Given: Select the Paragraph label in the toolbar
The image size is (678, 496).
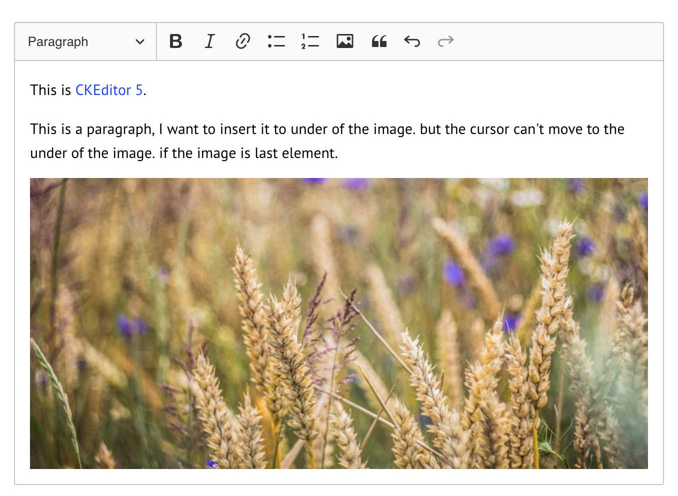Looking at the screenshot, I should 58,41.
